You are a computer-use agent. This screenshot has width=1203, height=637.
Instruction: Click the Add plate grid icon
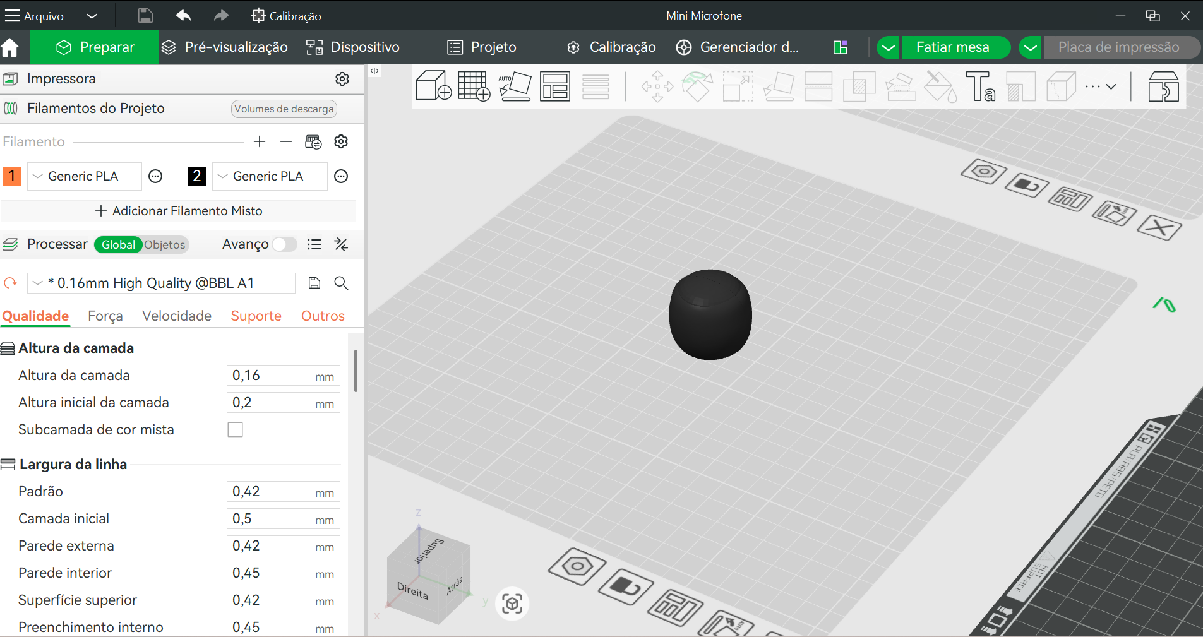474,86
